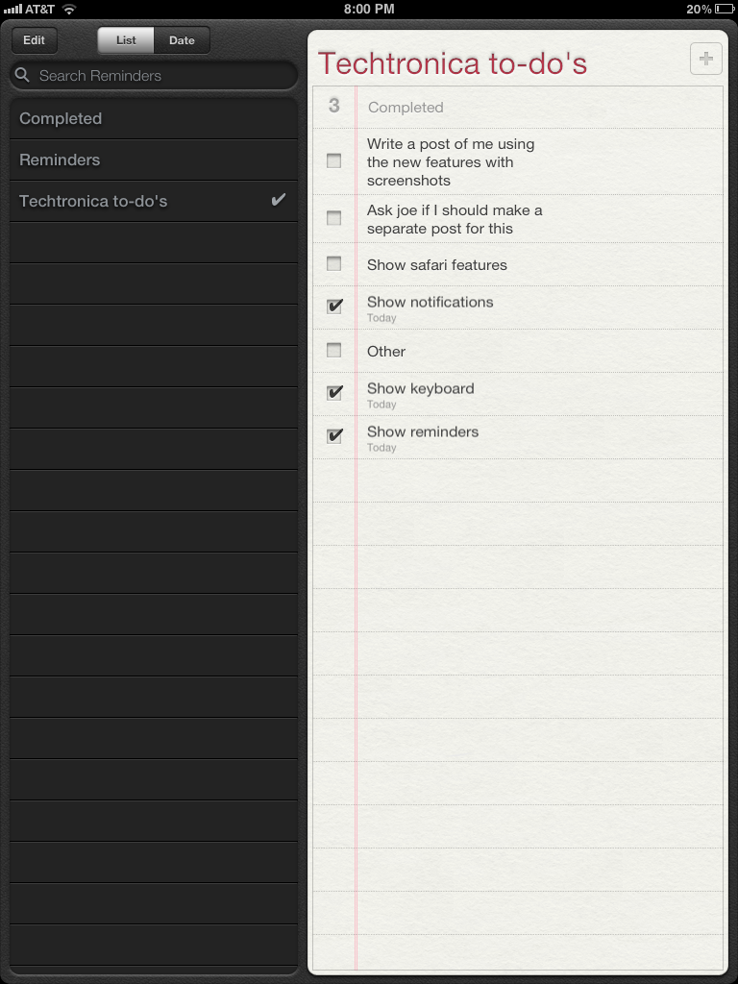Select the List view tab
This screenshot has width=738, height=984.
pos(126,40)
